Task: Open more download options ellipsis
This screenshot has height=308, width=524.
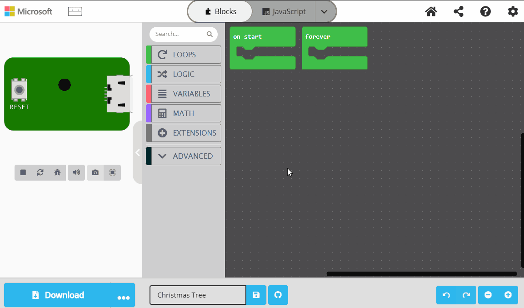Action: click(123, 297)
